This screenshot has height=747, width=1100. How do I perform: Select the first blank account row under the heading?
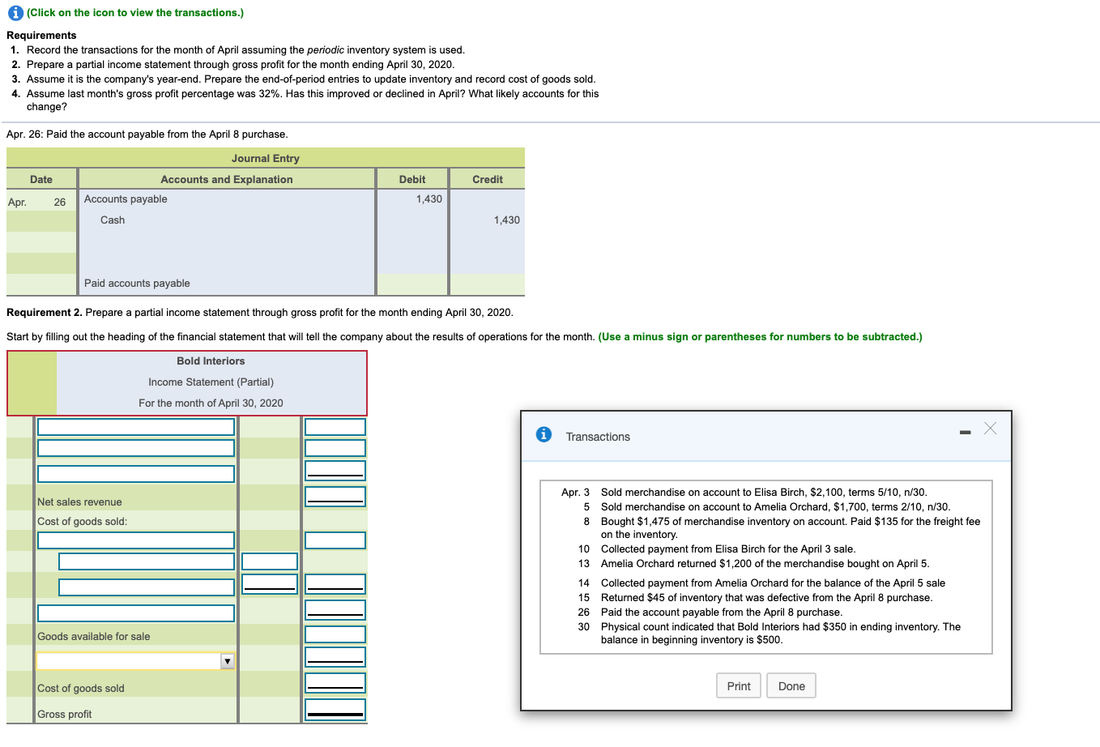[x=135, y=426]
